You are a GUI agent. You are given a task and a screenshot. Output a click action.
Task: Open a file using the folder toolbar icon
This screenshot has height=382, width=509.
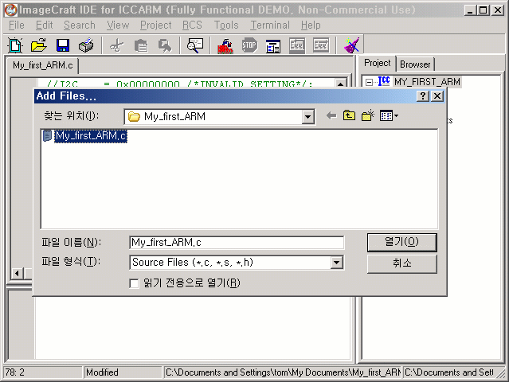39,45
